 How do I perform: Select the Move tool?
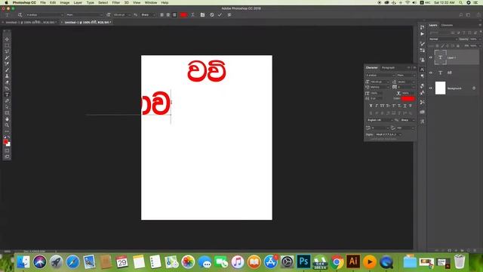coord(7,39)
